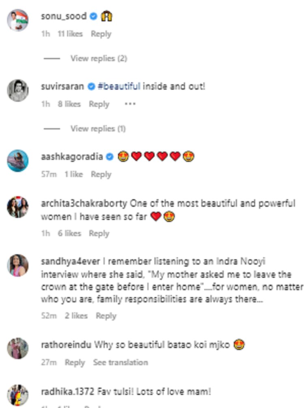Click rathoreindu's profile photo
Image resolution: width=304 pixels, height=408 pixels.
(18, 348)
